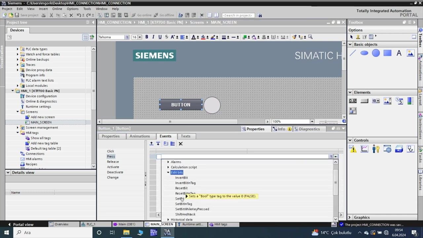The image size is (423, 238).
Task: Open the zoom 100% dropdown
Action: [x=312, y=122]
